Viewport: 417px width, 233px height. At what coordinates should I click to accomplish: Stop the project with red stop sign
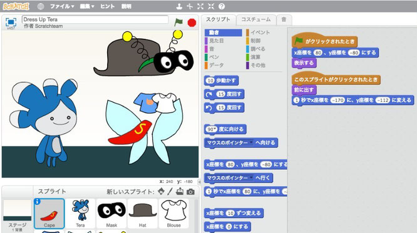[192, 22]
